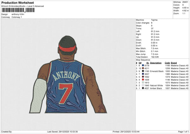This screenshot has width=190, height=134.
Task: Click the 'N#' column header
Action: coord(140,63)
